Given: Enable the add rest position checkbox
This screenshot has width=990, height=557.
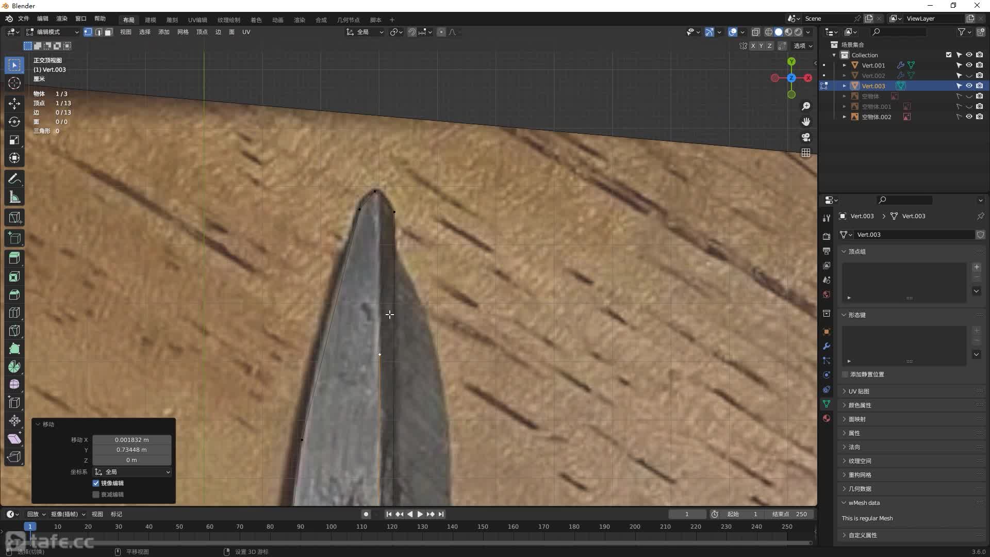Looking at the screenshot, I should click(845, 374).
